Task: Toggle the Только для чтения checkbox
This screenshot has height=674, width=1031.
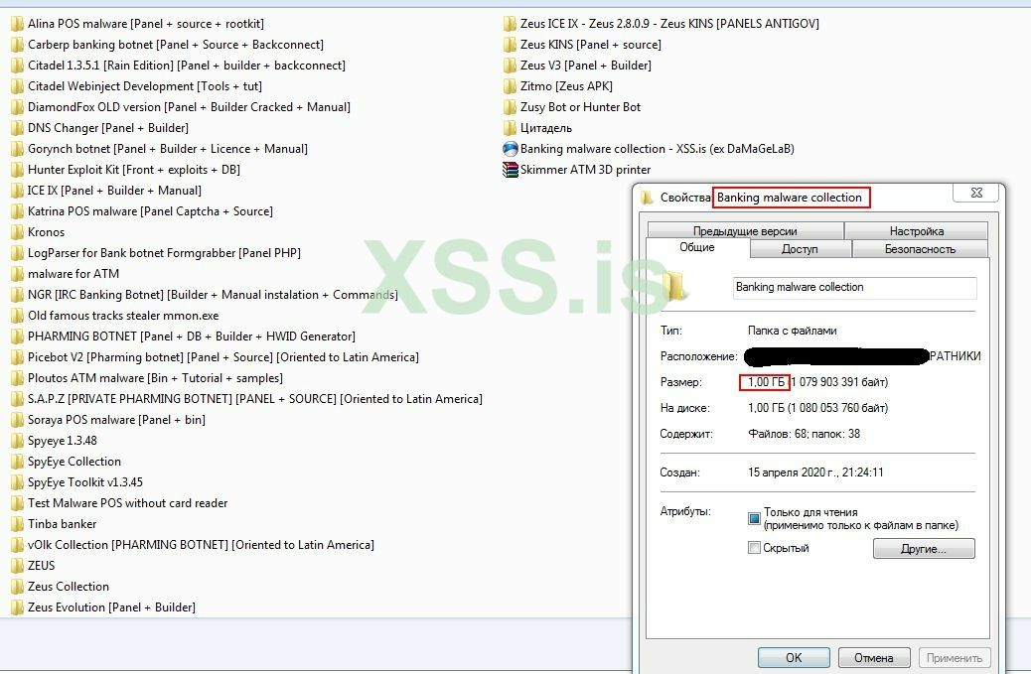Action: coord(754,518)
